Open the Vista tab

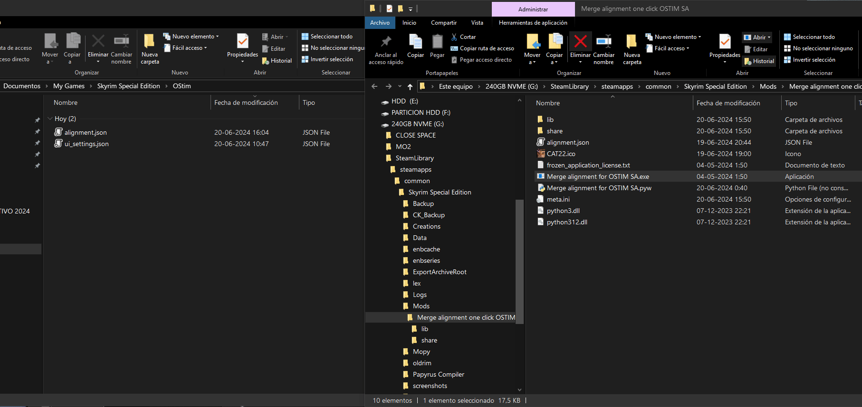(477, 23)
